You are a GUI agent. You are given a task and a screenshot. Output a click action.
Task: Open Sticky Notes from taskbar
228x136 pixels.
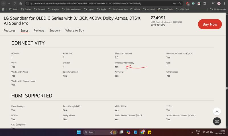[x=149, y=132]
